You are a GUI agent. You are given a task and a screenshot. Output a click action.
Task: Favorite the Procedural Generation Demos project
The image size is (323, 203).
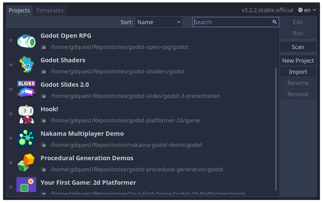11,163
